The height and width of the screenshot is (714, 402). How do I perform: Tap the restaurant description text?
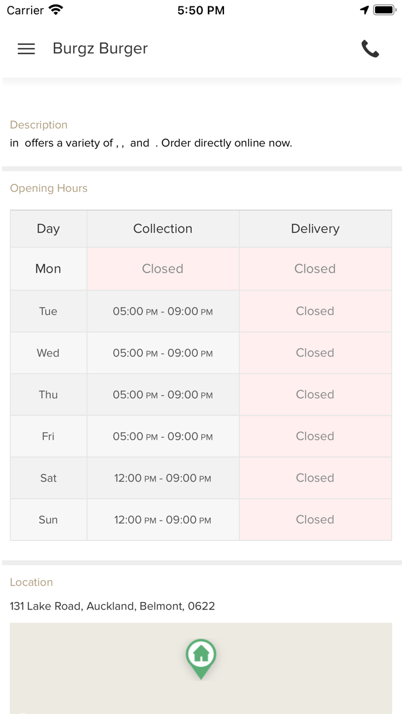pos(151,143)
